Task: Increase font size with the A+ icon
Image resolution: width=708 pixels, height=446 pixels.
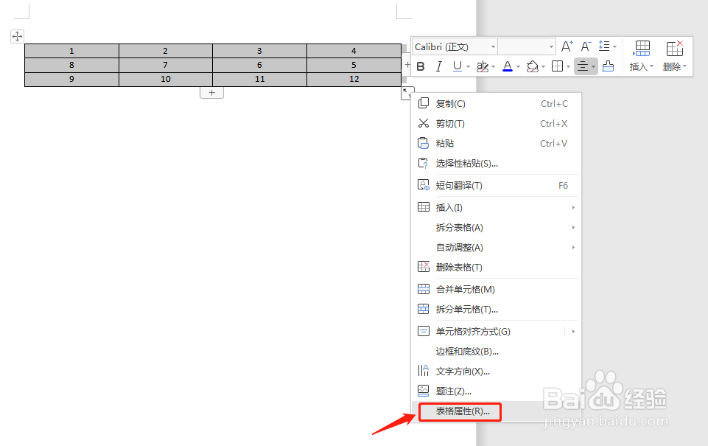Action: (x=567, y=46)
